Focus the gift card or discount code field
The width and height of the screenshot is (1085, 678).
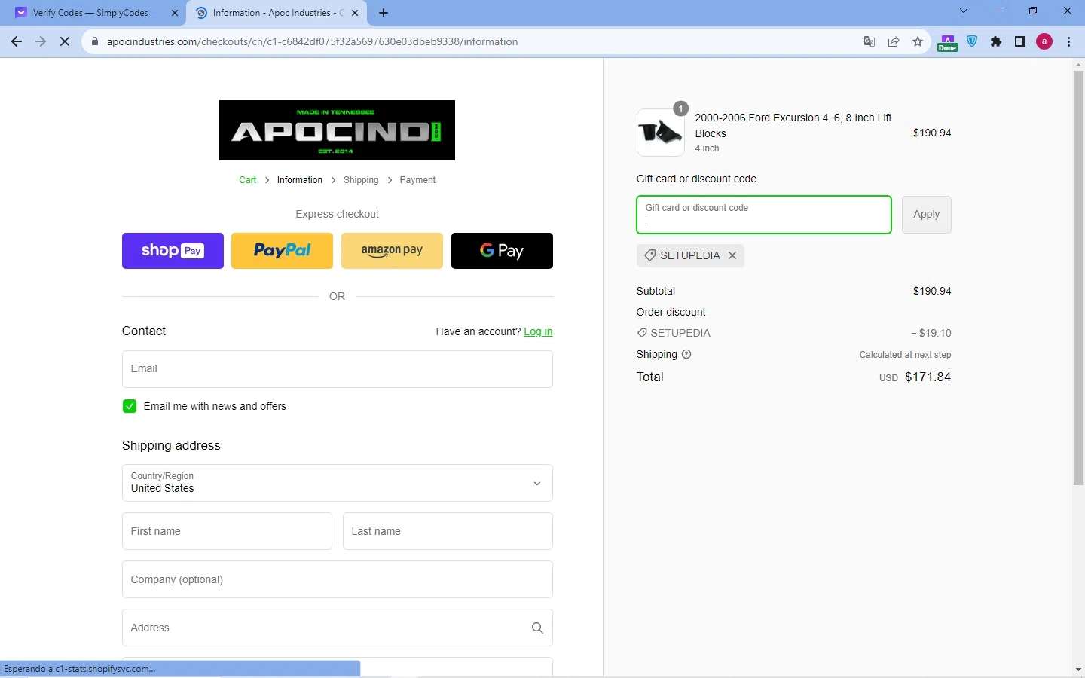764,215
